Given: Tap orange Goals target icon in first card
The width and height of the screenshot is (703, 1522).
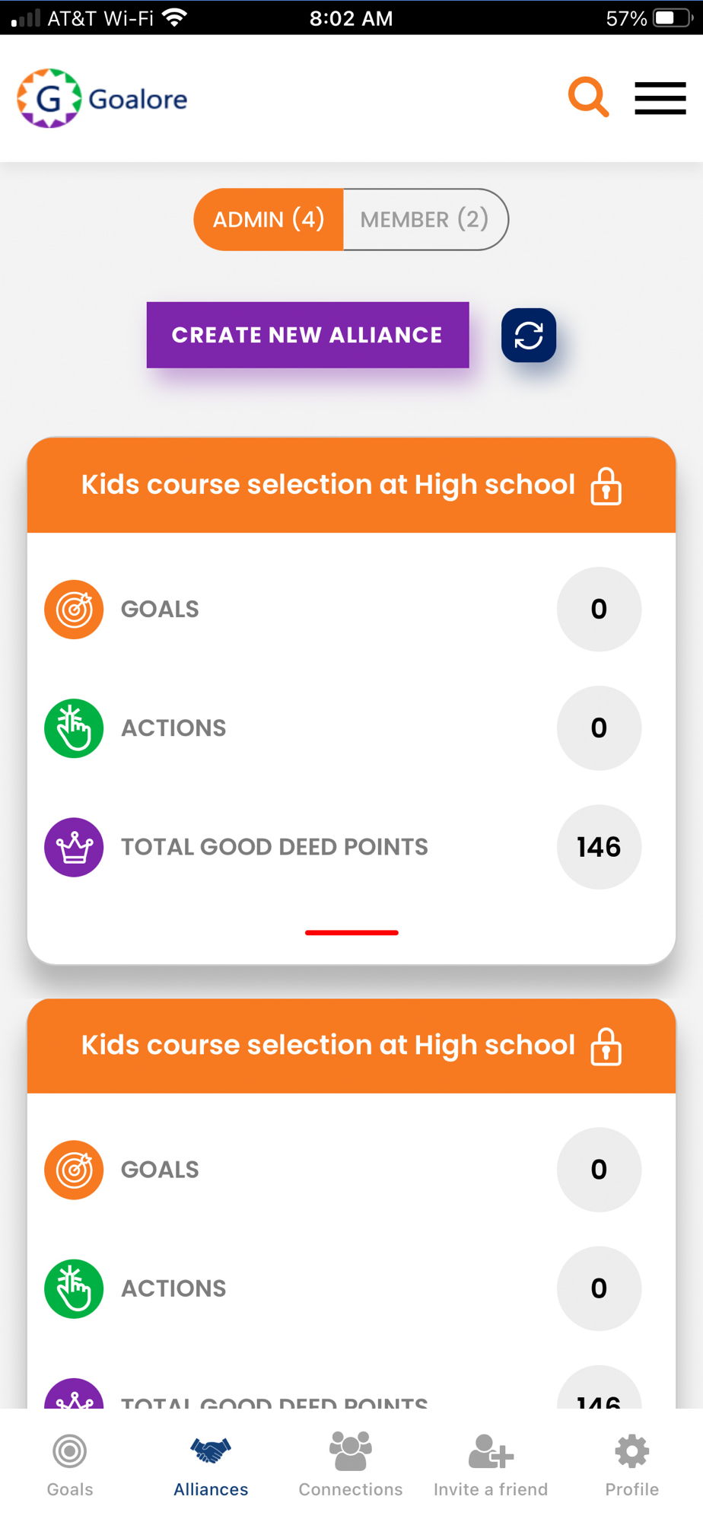Looking at the screenshot, I should coord(74,609).
